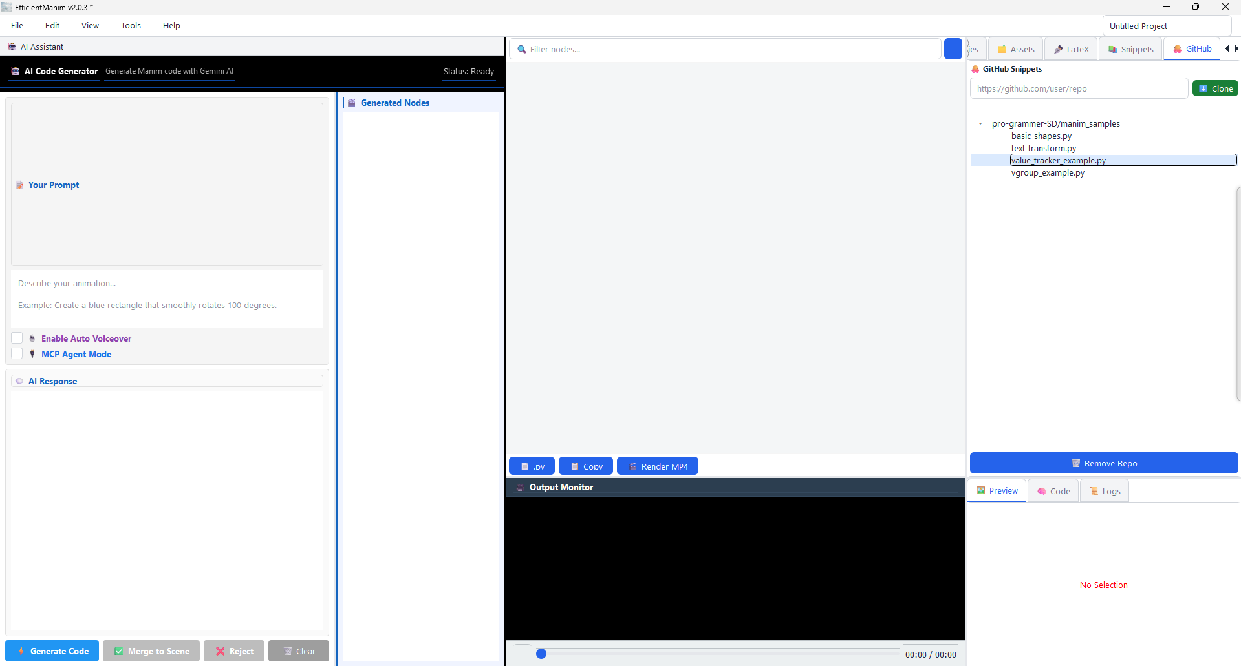Click the clapperboard icon on Render MP4
The width and height of the screenshot is (1241, 666).
[x=633, y=466]
